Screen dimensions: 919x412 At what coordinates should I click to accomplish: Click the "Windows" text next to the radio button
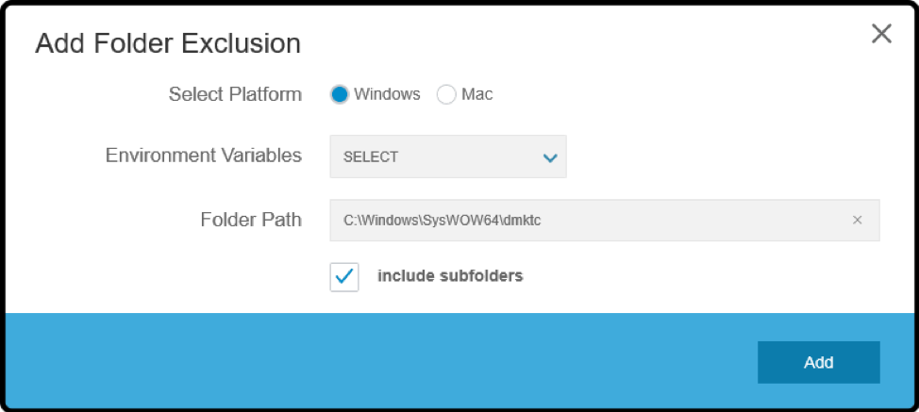[387, 94]
